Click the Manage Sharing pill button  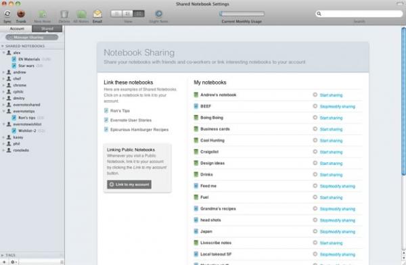[x=32, y=38]
